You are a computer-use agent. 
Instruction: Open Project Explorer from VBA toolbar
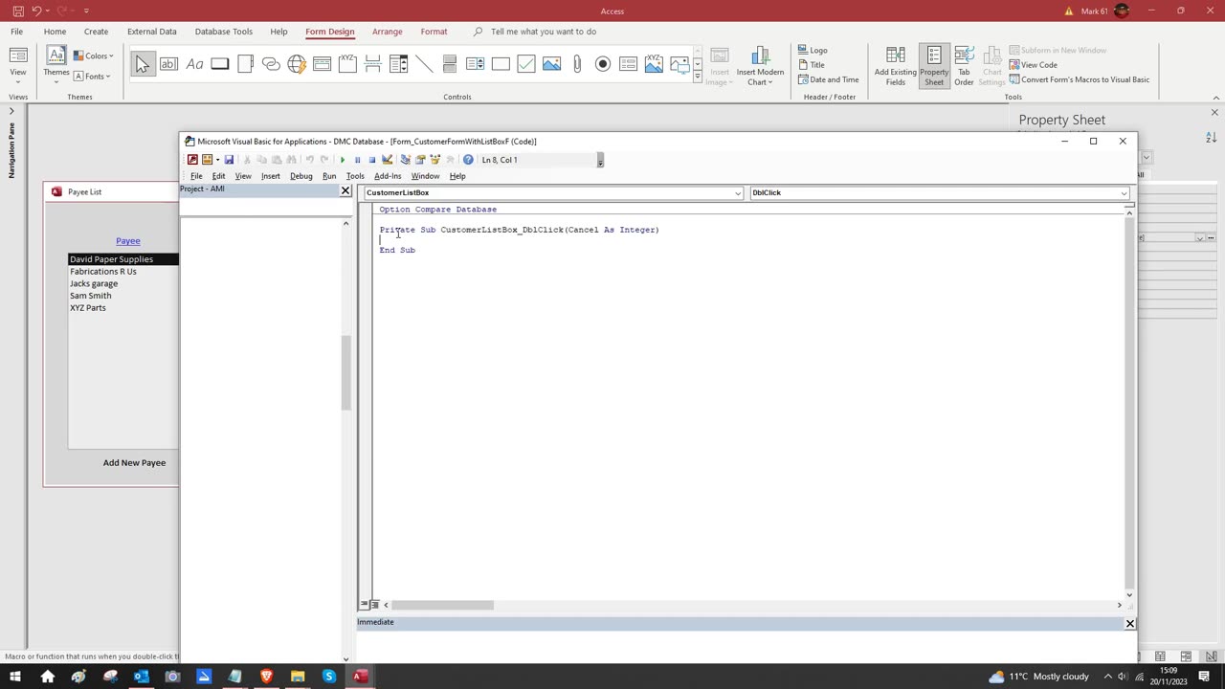point(406,160)
